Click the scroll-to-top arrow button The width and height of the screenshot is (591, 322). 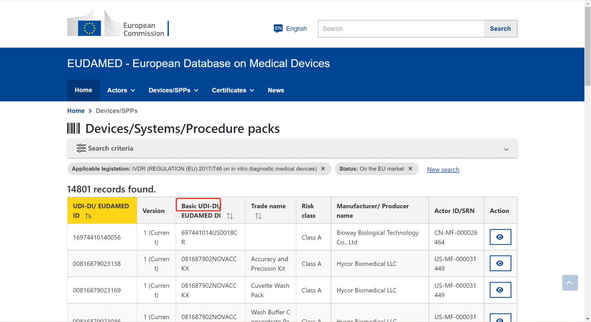(x=570, y=283)
